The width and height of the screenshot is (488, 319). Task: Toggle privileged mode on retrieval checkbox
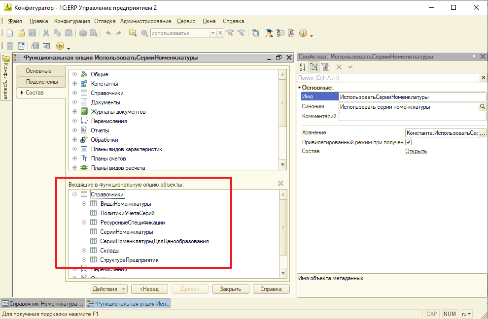(x=408, y=142)
